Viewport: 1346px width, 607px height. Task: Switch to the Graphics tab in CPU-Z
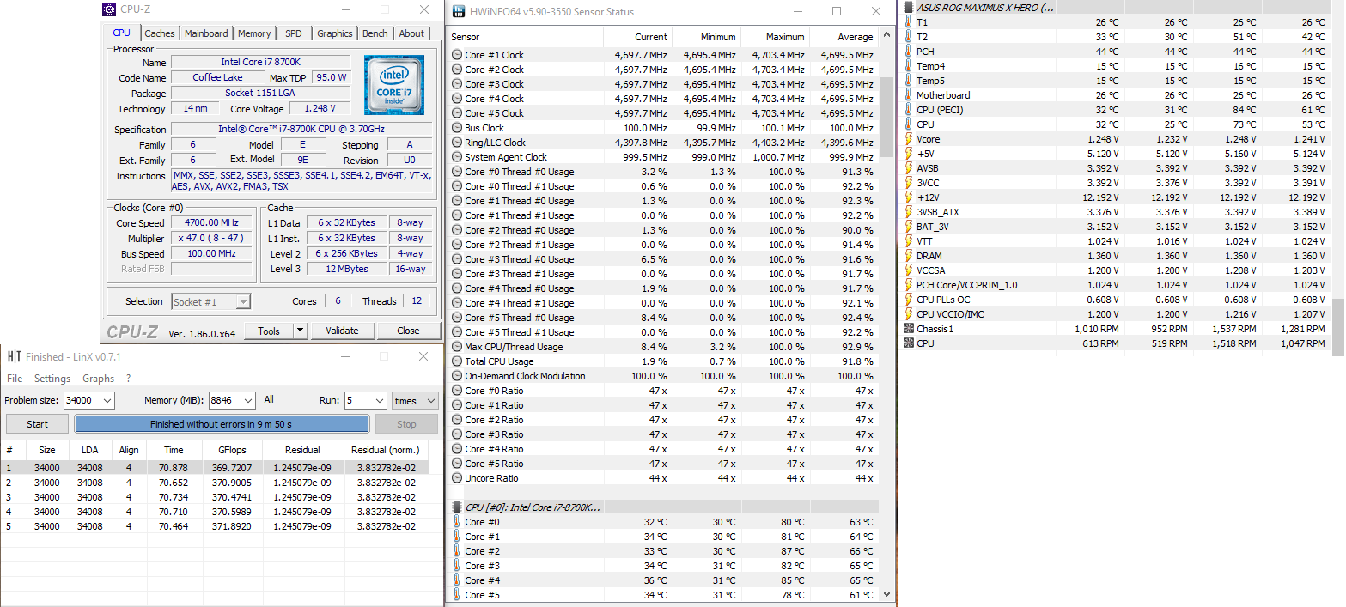tap(335, 33)
